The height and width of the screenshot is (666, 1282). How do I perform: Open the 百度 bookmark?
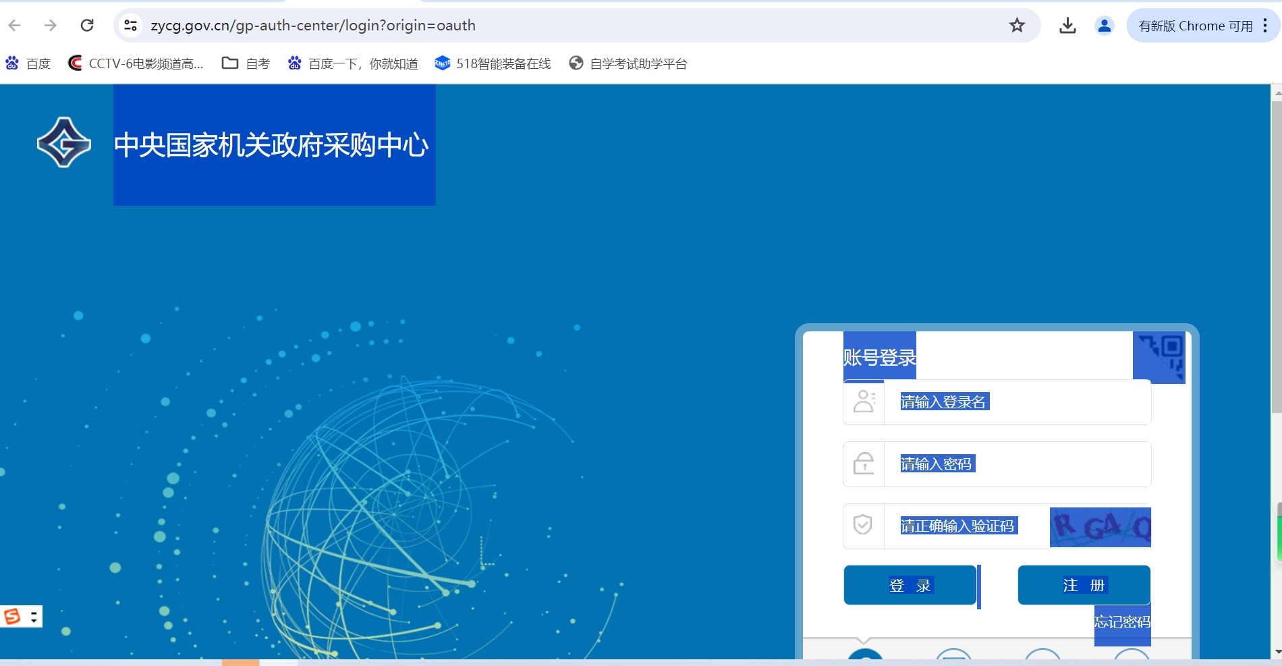coord(28,63)
